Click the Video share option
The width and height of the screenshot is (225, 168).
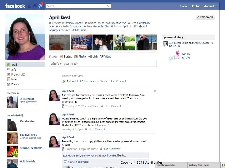106,56
